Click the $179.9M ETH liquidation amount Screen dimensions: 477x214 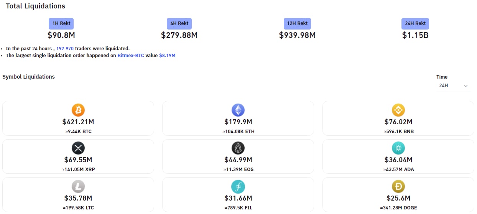(x=238, y=122)
